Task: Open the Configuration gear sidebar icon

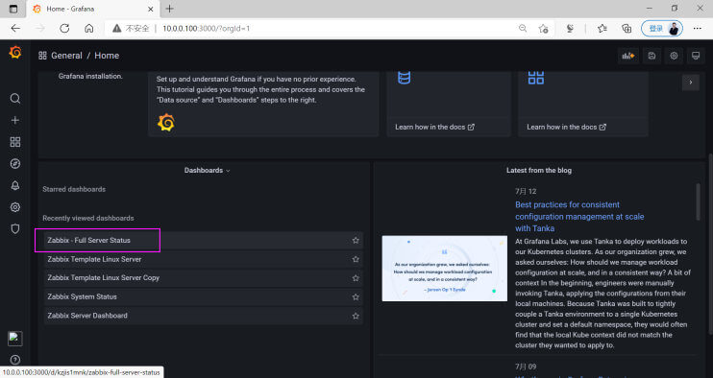Action: point(15,207)
